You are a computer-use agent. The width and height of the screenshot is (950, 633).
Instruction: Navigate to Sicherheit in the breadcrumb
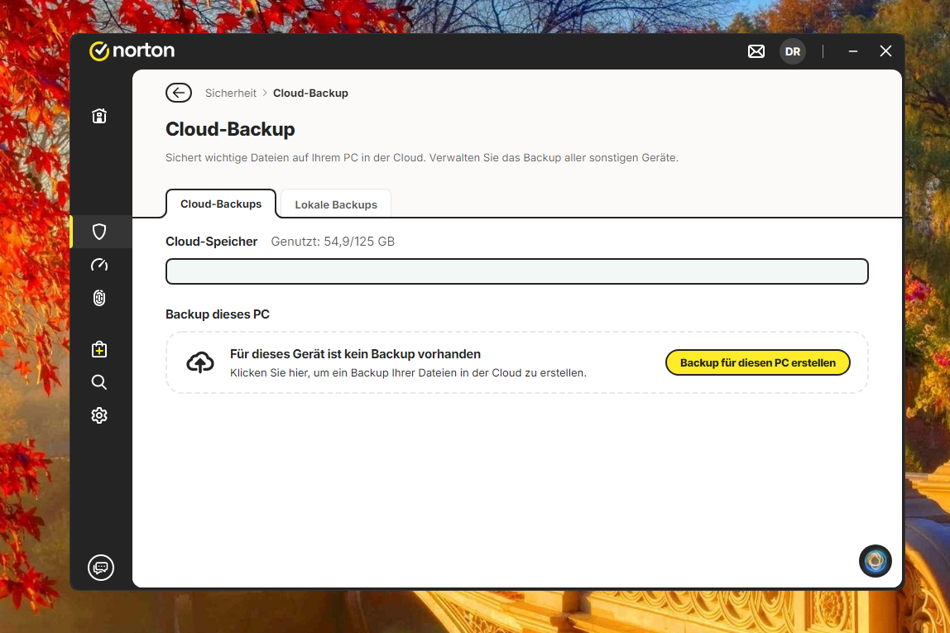tap(231, 94)
